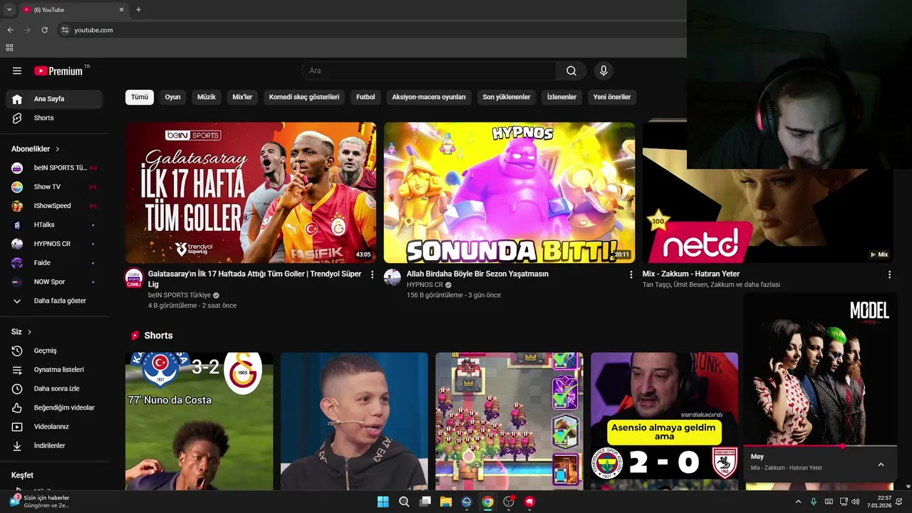
Task: Open HTalks subscription channel
Action: click(54, 224)
